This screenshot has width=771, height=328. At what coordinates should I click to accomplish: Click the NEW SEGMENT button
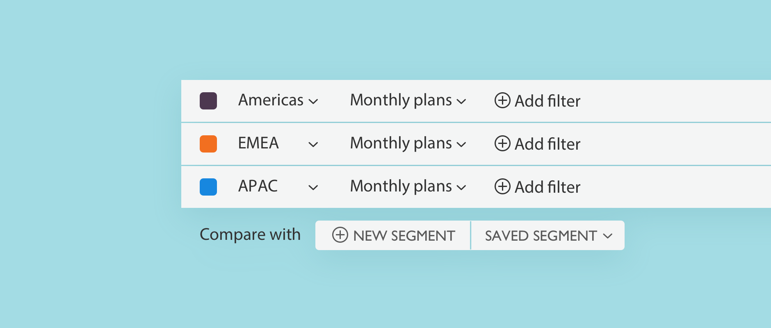392,235
